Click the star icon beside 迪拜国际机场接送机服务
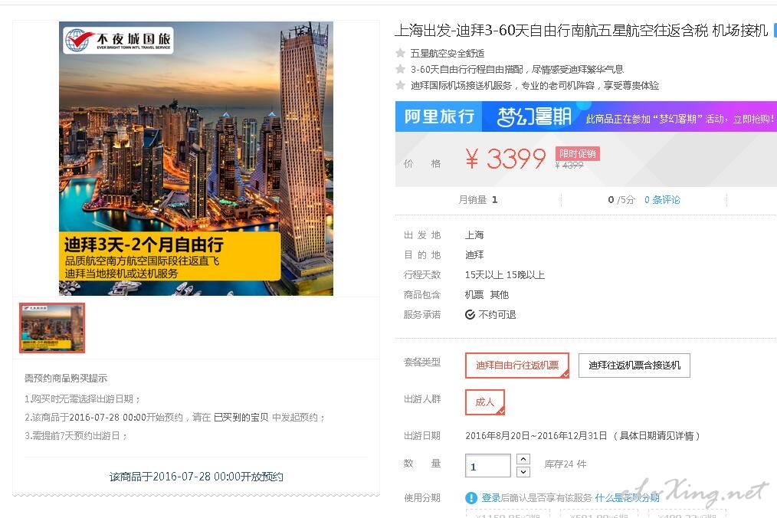The width and height of the screenshot is (777, 518). [x=401, y=85]
